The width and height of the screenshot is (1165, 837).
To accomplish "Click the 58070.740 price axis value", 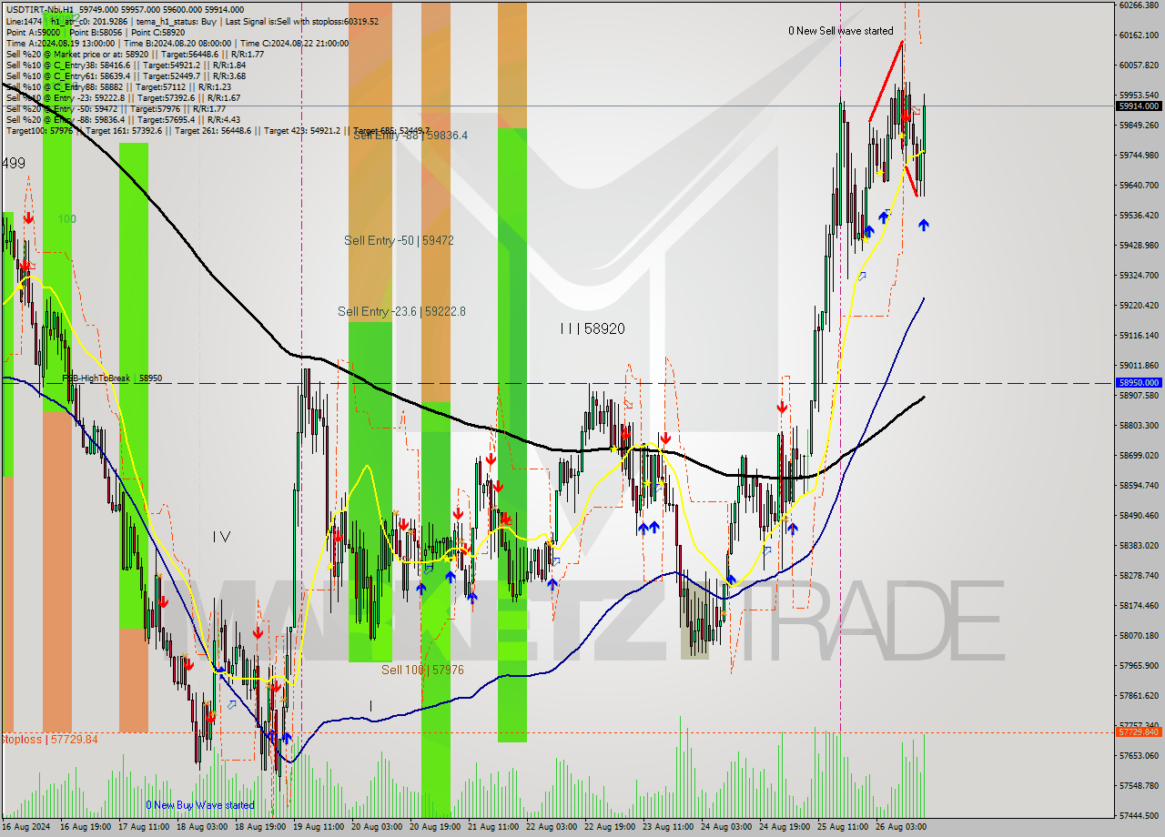I will (1139, 635).
